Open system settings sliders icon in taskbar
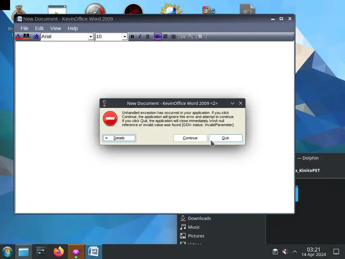345x259 pixels. pos(41,252)
